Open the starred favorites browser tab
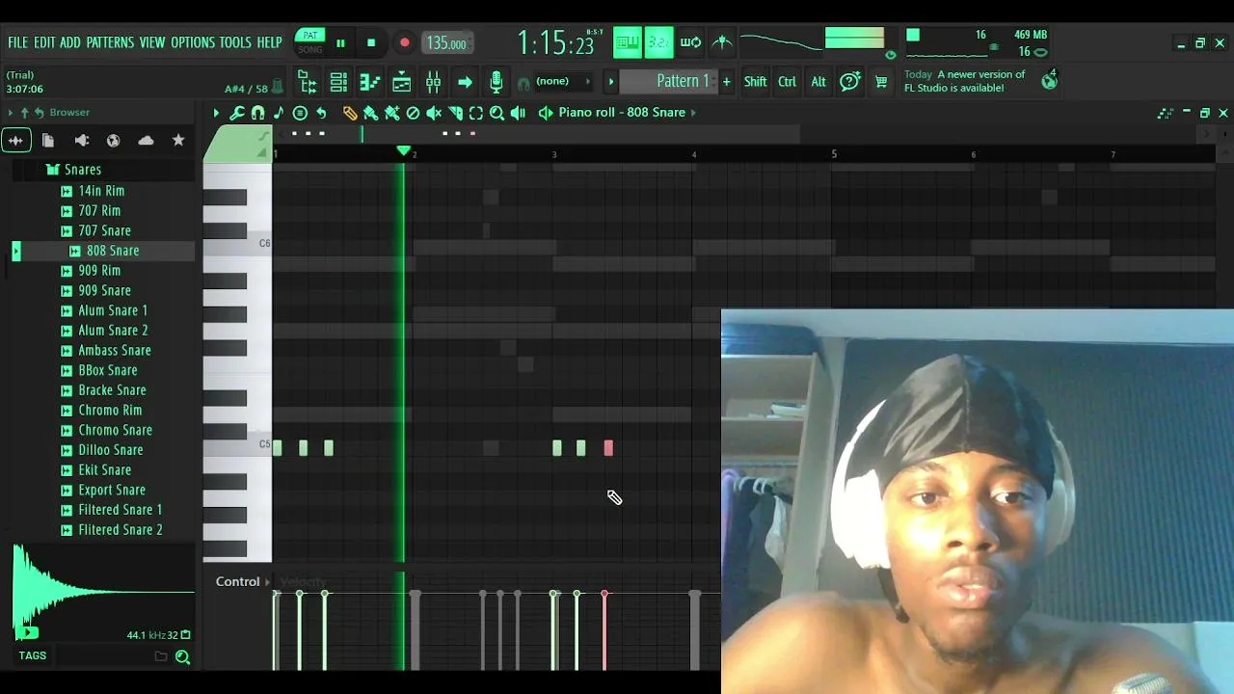Viewport: 1234px width, 694px height. (178, 141)
